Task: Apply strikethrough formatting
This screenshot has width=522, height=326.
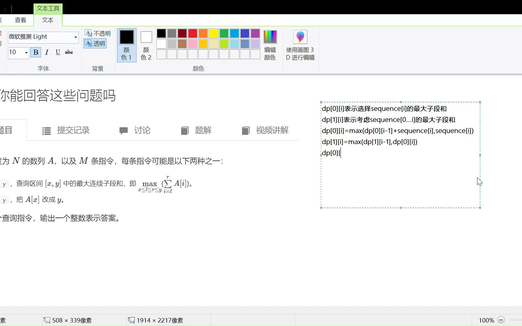Action: click(x=69, y=52)
